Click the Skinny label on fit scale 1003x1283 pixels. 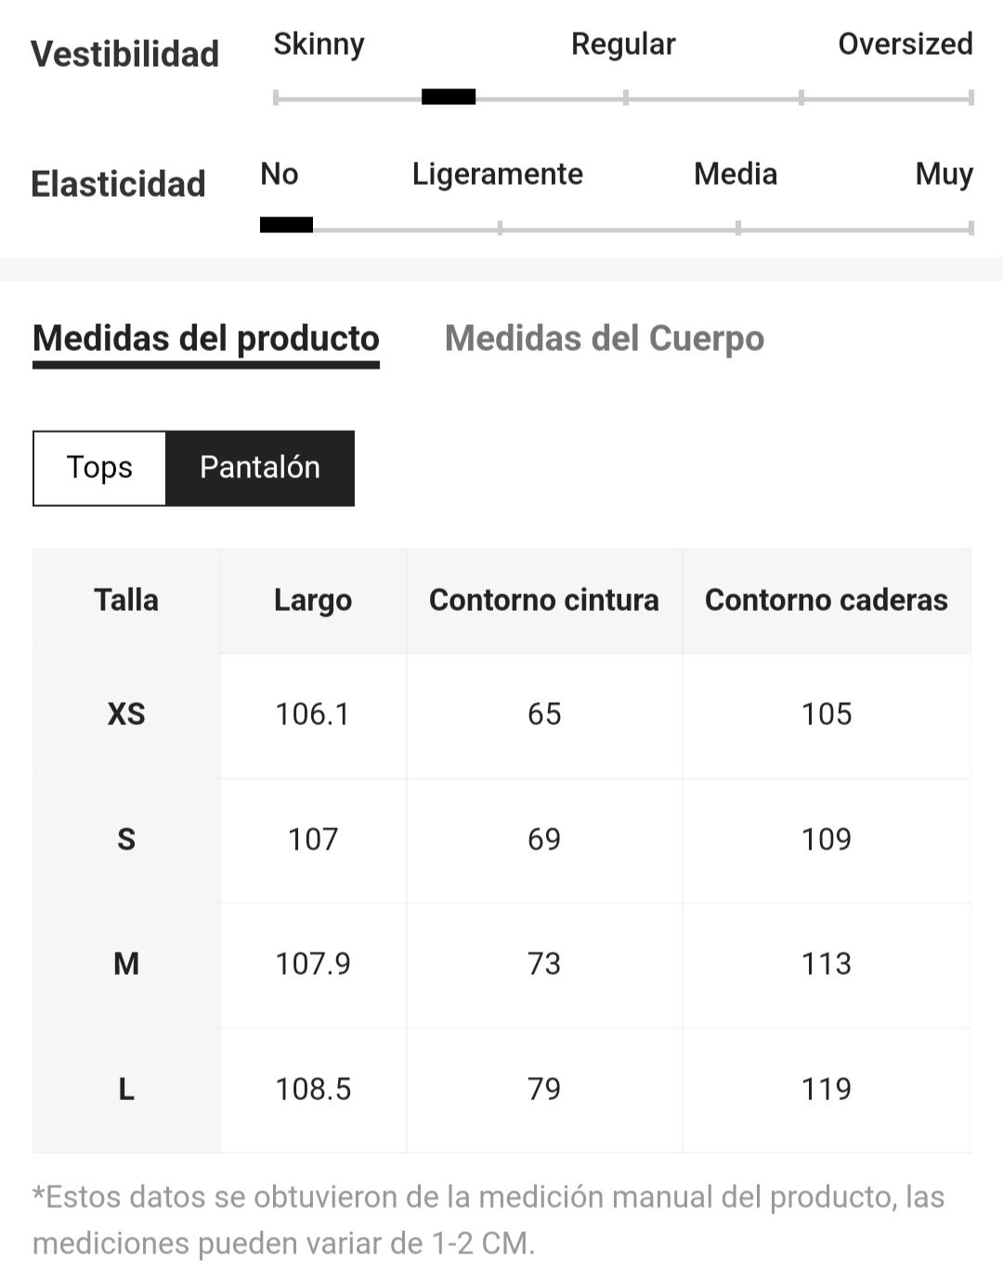point(319,45)
